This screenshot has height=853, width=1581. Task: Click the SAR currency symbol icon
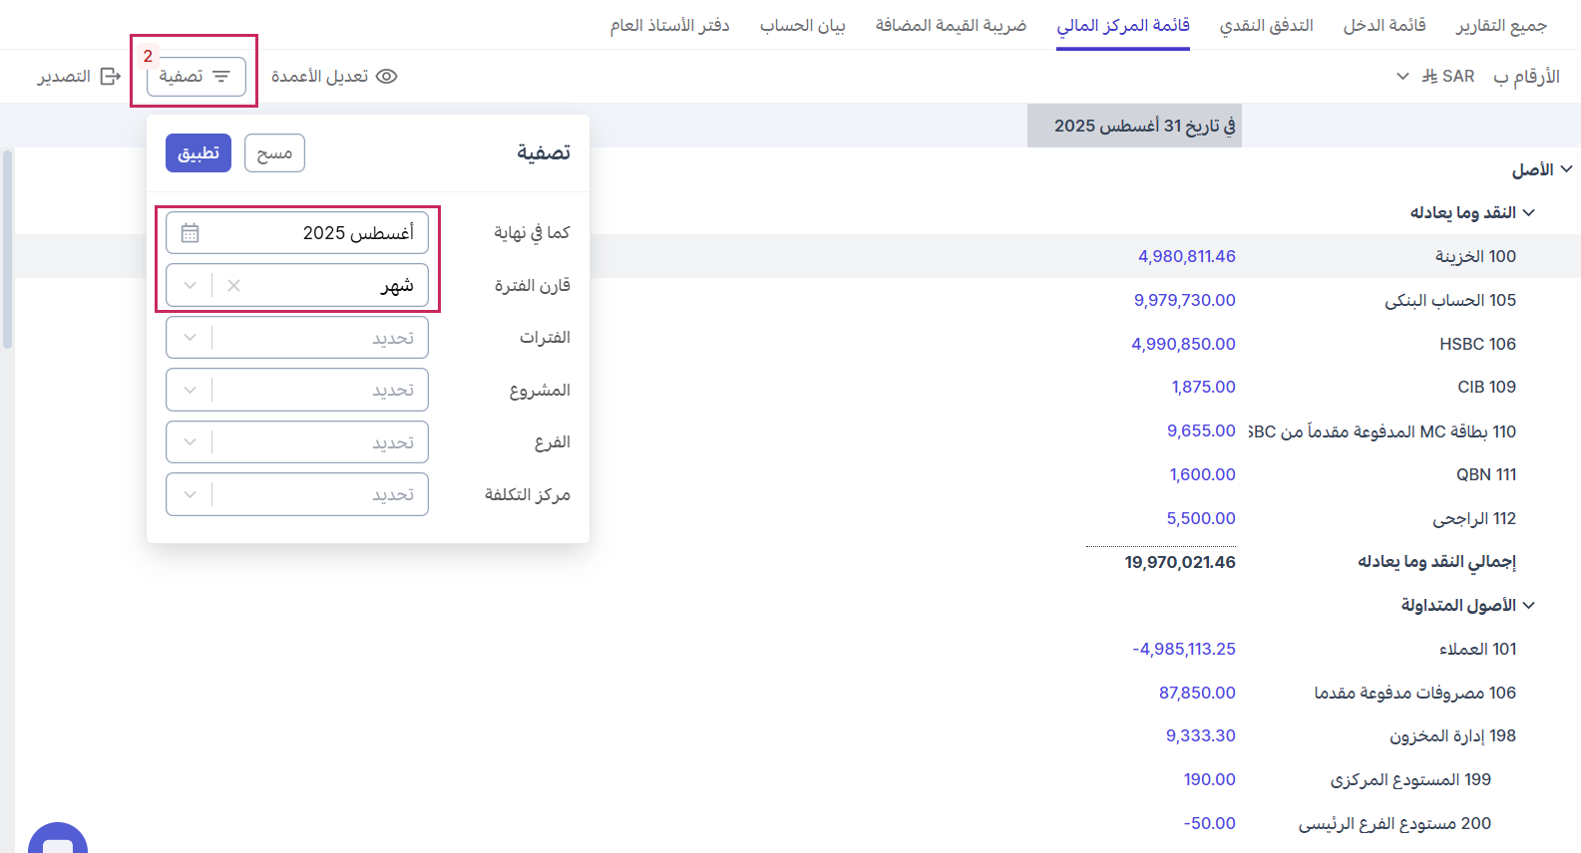[x=1429, y=77]
